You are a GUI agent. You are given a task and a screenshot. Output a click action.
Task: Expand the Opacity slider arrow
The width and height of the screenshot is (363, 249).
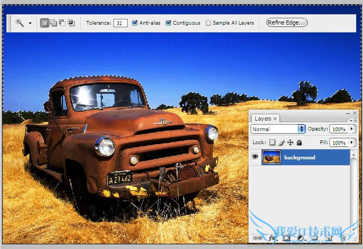click(x=352, y=129)
